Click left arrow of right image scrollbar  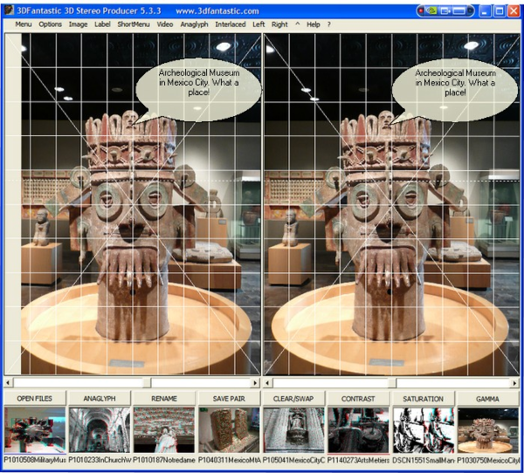click(x=267, y=383)
